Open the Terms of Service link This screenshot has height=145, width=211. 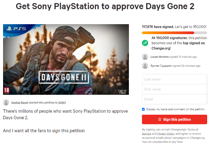pos(170,132)
